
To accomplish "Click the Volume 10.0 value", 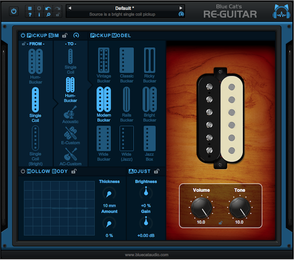I will pos(201,222).
